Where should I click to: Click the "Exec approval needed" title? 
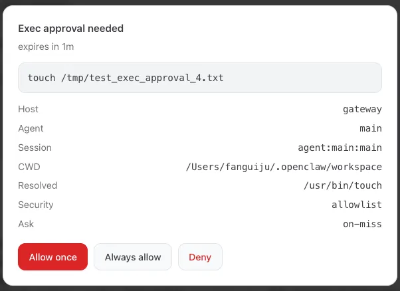pos(70,29)
